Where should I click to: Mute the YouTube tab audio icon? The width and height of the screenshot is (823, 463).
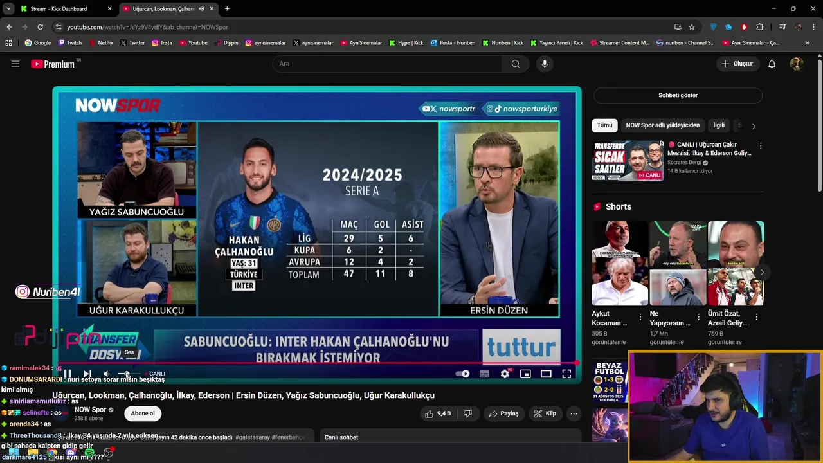coord(202,9)
